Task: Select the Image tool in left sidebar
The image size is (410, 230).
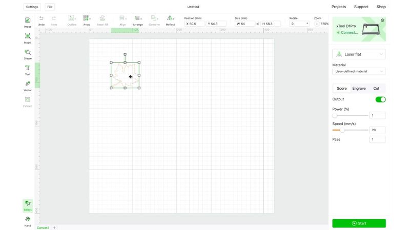Action: 28,21
